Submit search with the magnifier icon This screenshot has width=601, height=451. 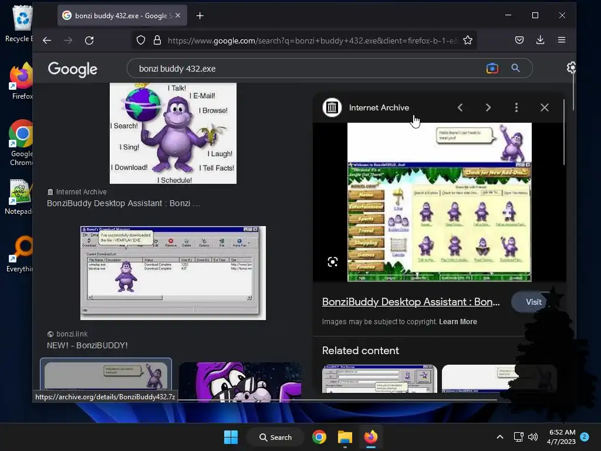point(515,68)
